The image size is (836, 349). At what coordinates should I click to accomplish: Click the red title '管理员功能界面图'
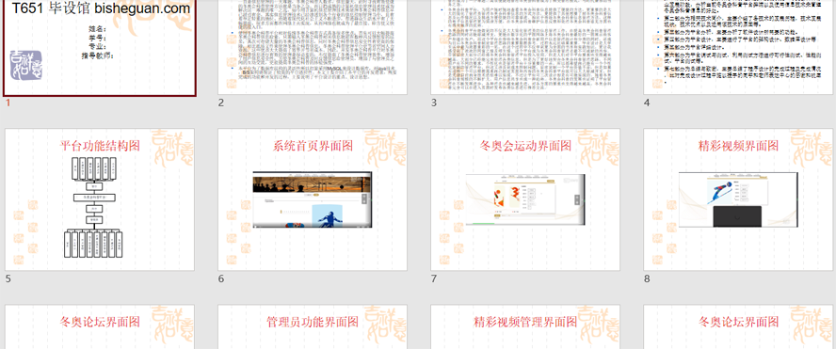[313, 322]
